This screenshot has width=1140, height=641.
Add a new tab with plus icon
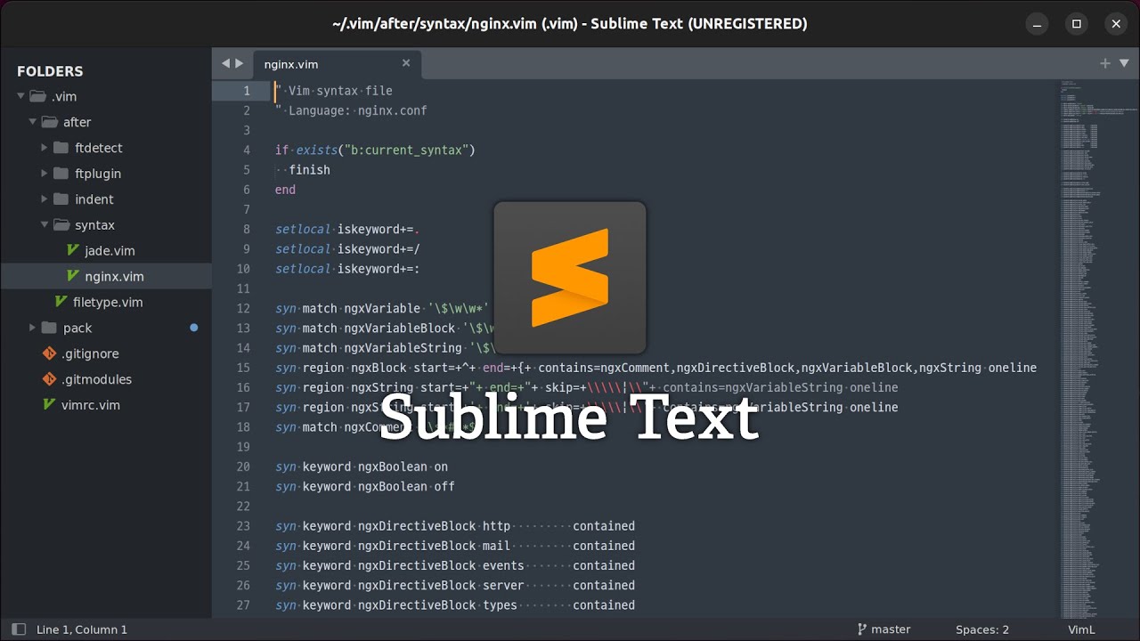click(1105, 63)
